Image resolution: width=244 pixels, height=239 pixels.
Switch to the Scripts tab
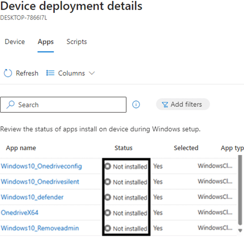[77, 42]
